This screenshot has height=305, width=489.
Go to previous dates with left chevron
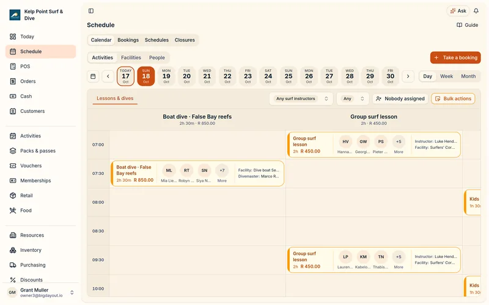[108, 76]
